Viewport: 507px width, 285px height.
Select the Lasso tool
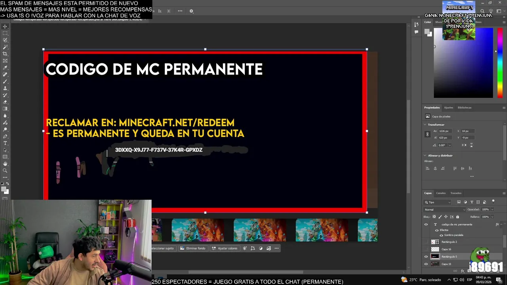pyautogui.click(x=5, y=40)
